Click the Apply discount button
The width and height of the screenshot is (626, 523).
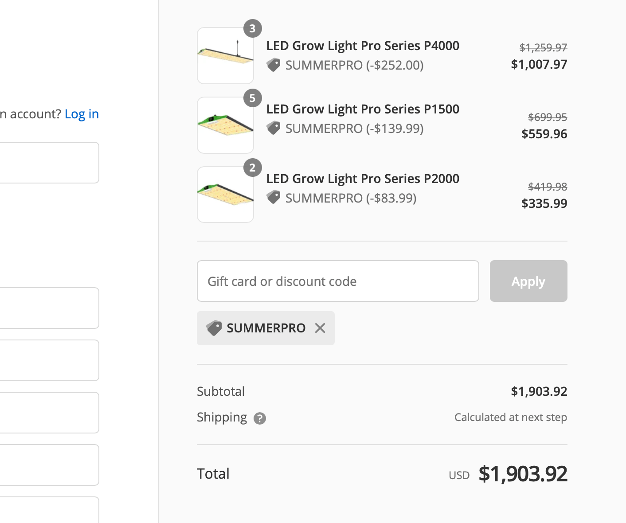point(528,281)
